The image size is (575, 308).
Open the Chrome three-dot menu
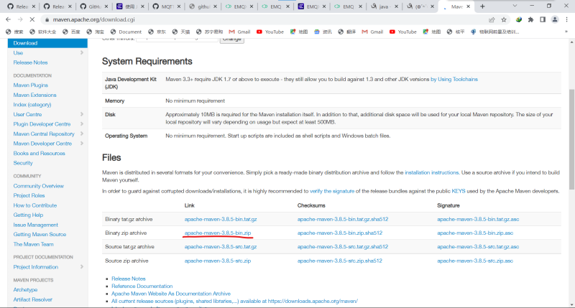[x=566, y=19]
